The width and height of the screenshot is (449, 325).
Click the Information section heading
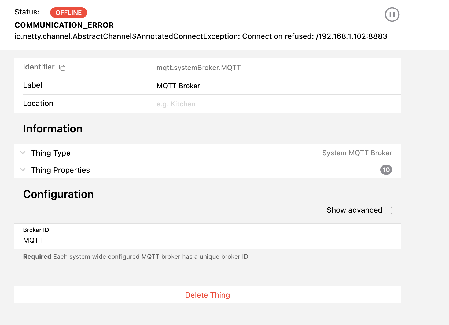(53, 129)
